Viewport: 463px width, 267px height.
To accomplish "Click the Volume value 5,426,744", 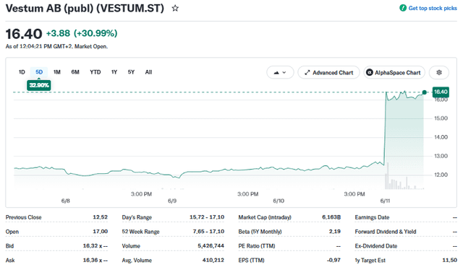I will (x=211, y=246).
